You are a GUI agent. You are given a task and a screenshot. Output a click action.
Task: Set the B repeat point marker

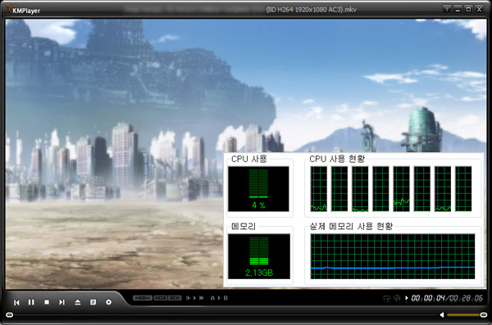pos(225,298)
